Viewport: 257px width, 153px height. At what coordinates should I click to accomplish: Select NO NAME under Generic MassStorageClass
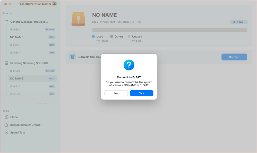click(32, 37)
